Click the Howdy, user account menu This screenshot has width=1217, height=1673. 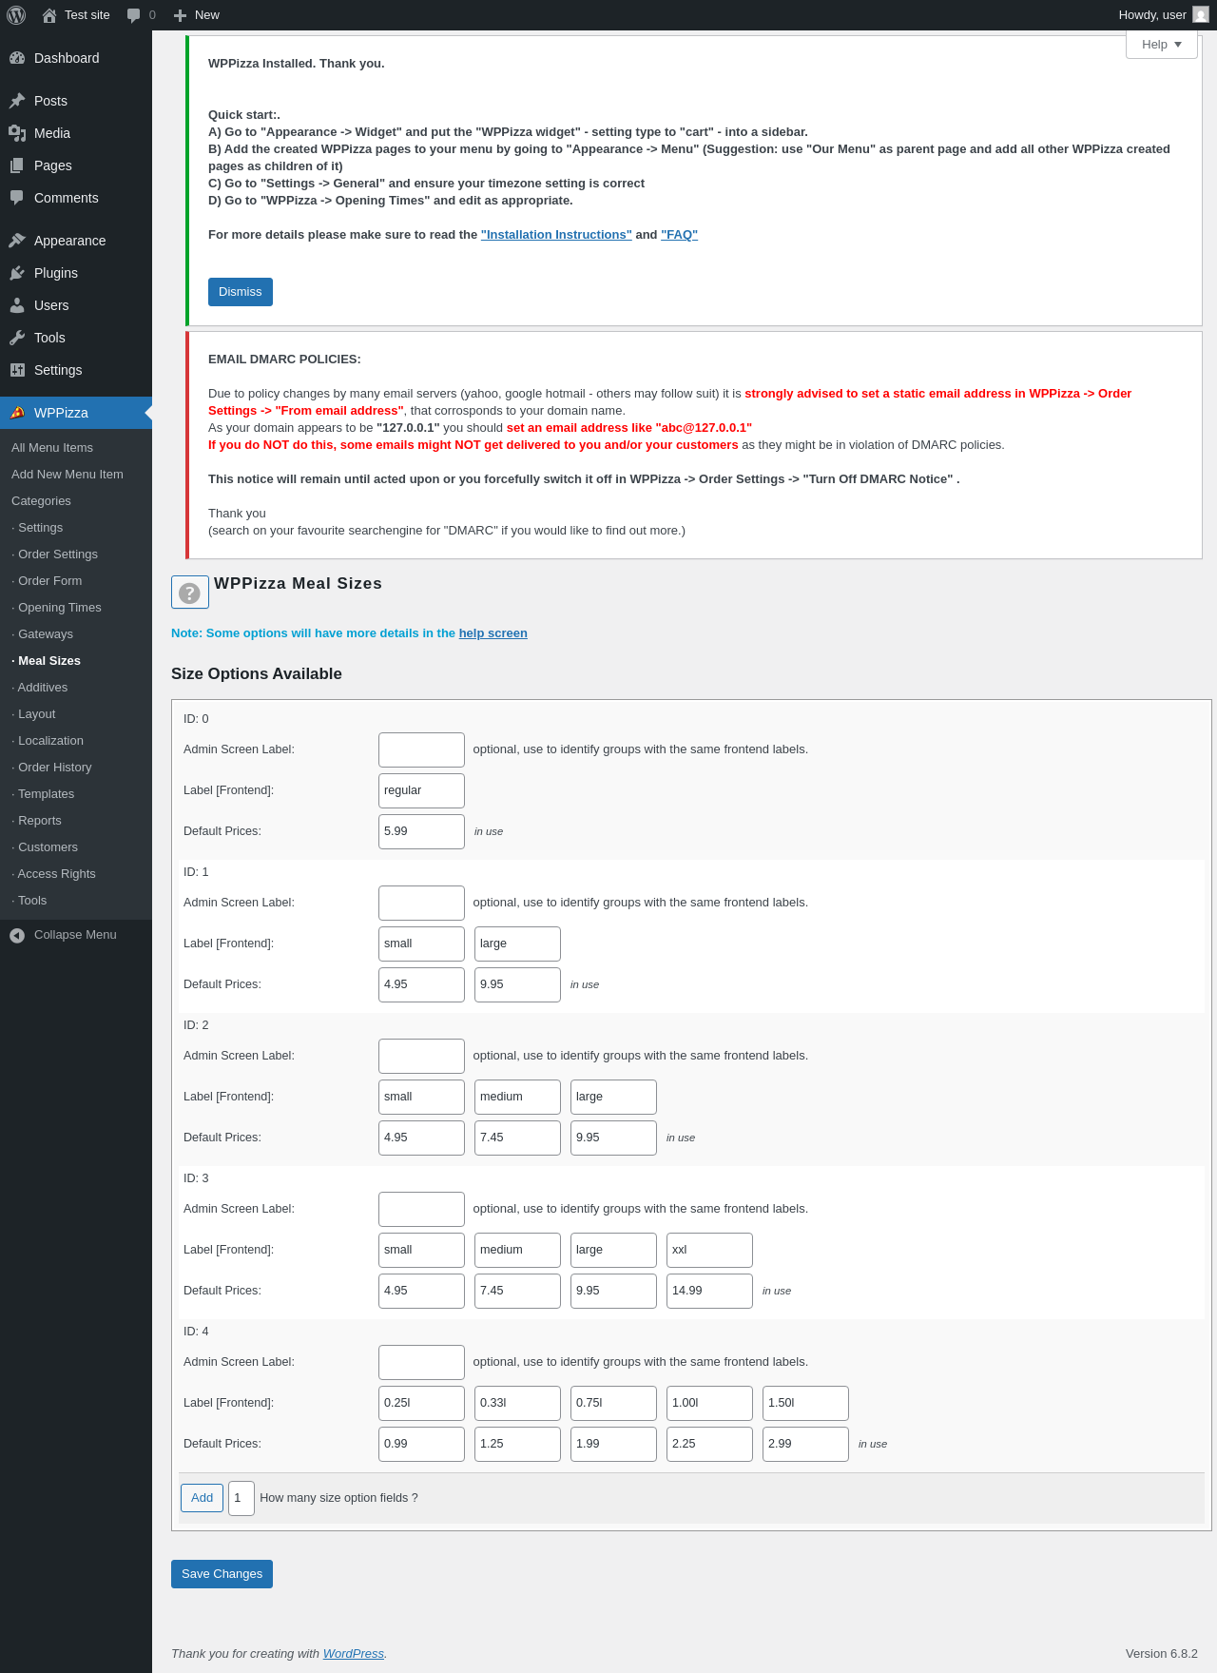1163,15
